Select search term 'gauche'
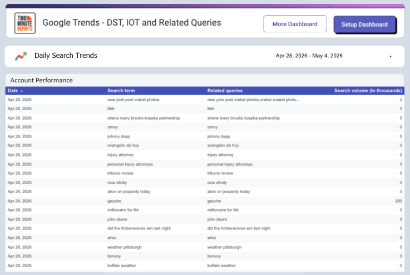Screen dimensions: 410x275 114,201
